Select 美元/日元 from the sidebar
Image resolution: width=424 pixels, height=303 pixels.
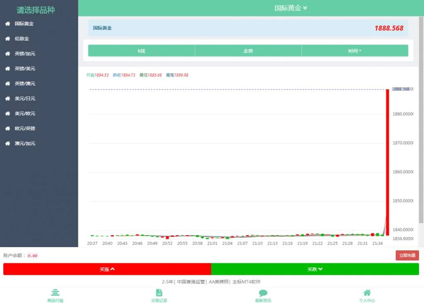(25, 99)
